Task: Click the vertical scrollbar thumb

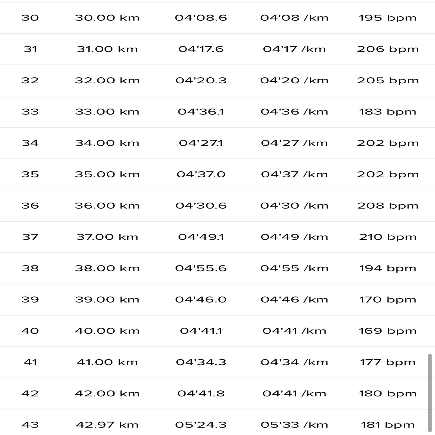Action: [x=430, y=393]
